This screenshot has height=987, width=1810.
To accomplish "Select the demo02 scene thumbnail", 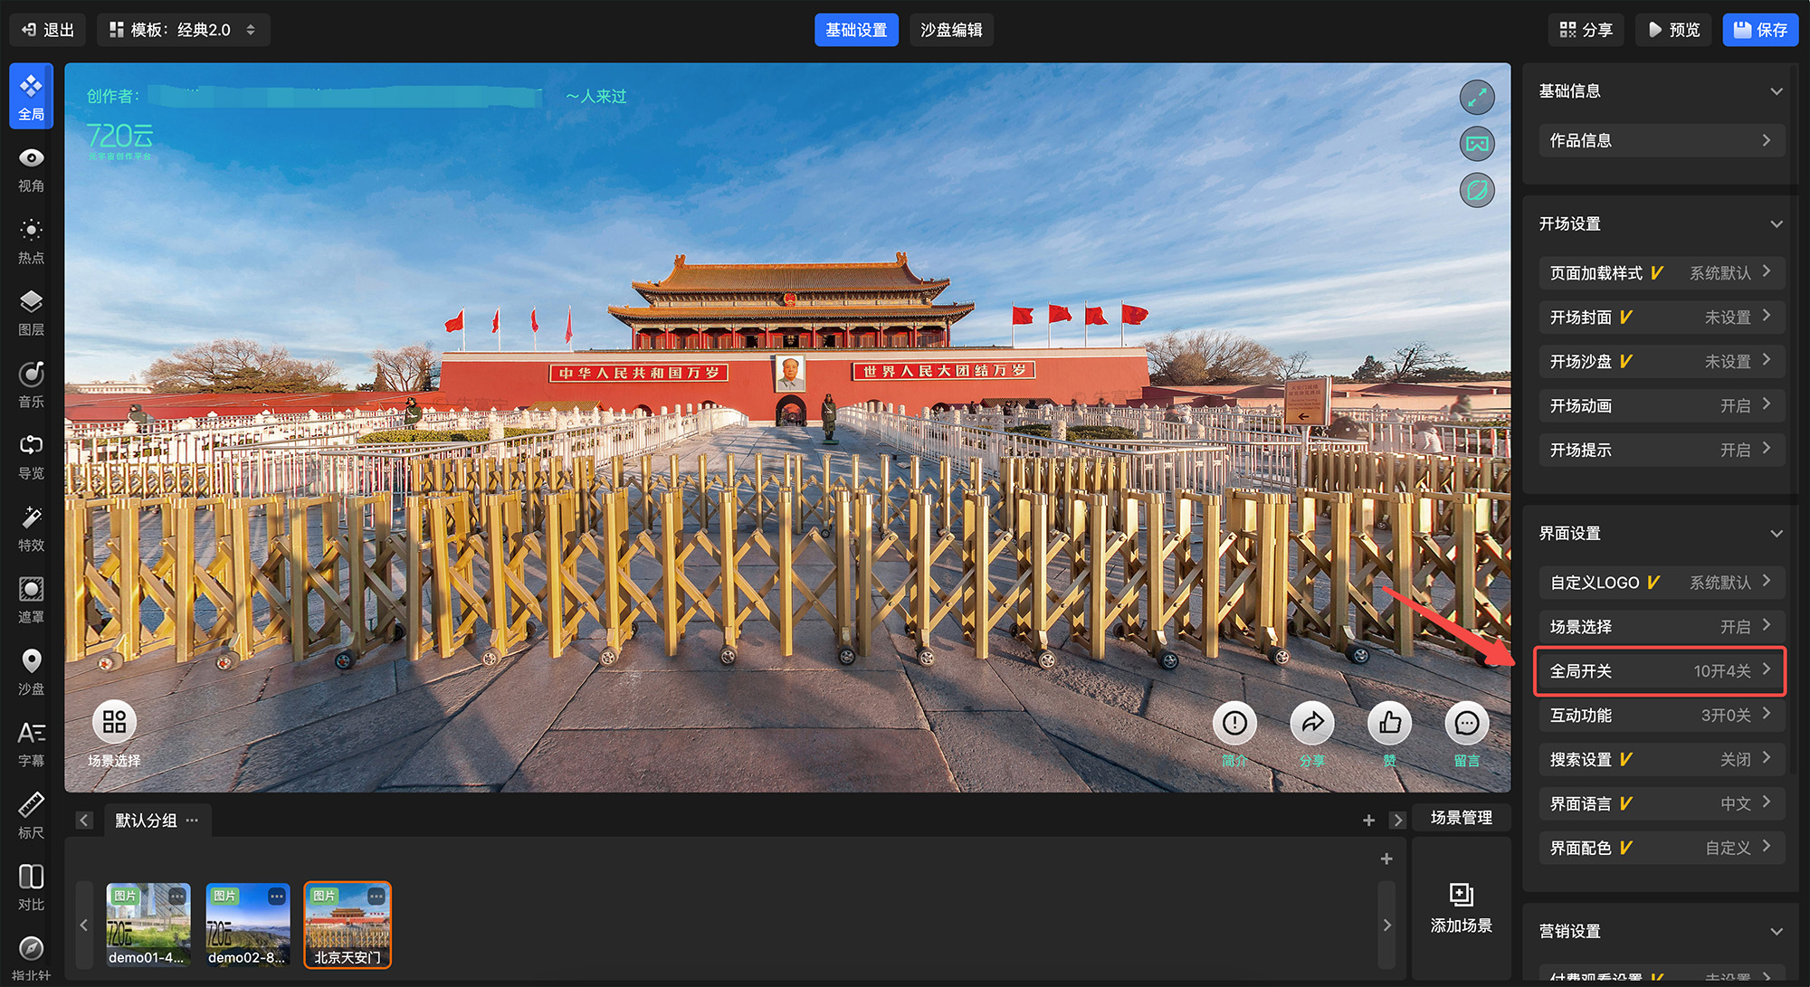I will [x=248, y=924].
